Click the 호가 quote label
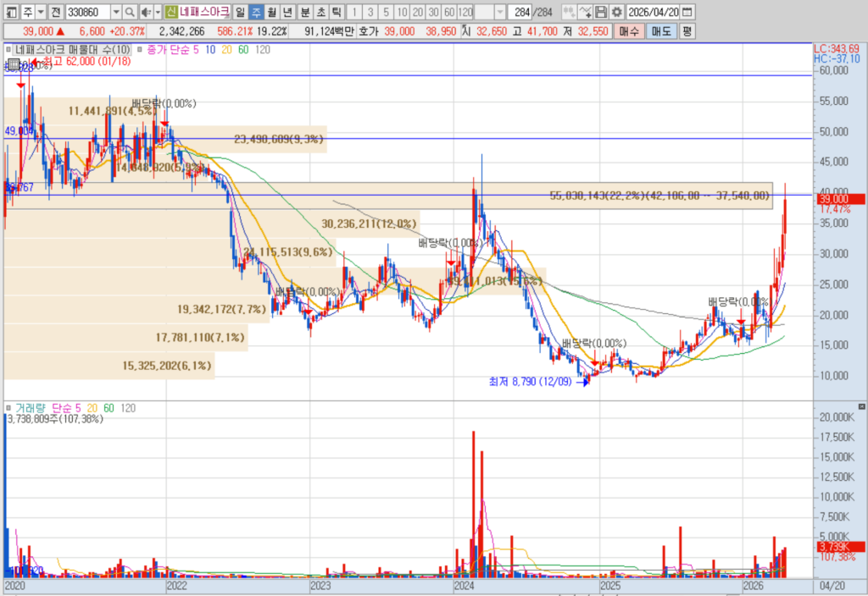 click(x=368, y=31)
